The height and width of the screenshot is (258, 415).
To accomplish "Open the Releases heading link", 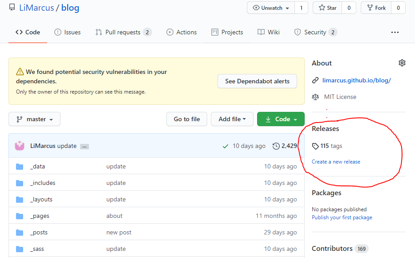I will click(x=325, y=129).
